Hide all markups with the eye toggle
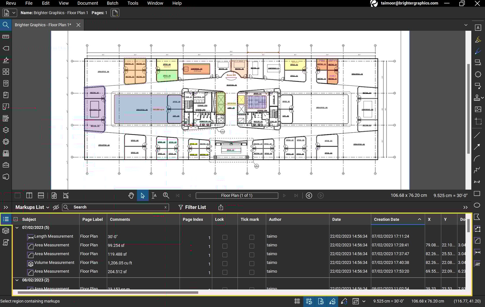485x307 pixels. (56, 207)
